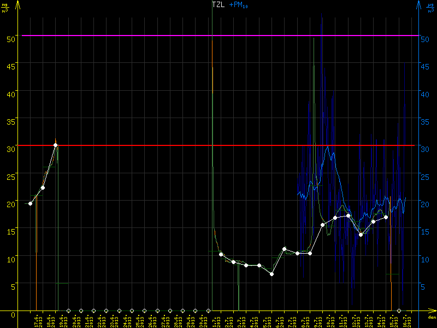Click the yellow left axis arrow
This screenshot has height=328, width=437.
[x=18, y=5]
